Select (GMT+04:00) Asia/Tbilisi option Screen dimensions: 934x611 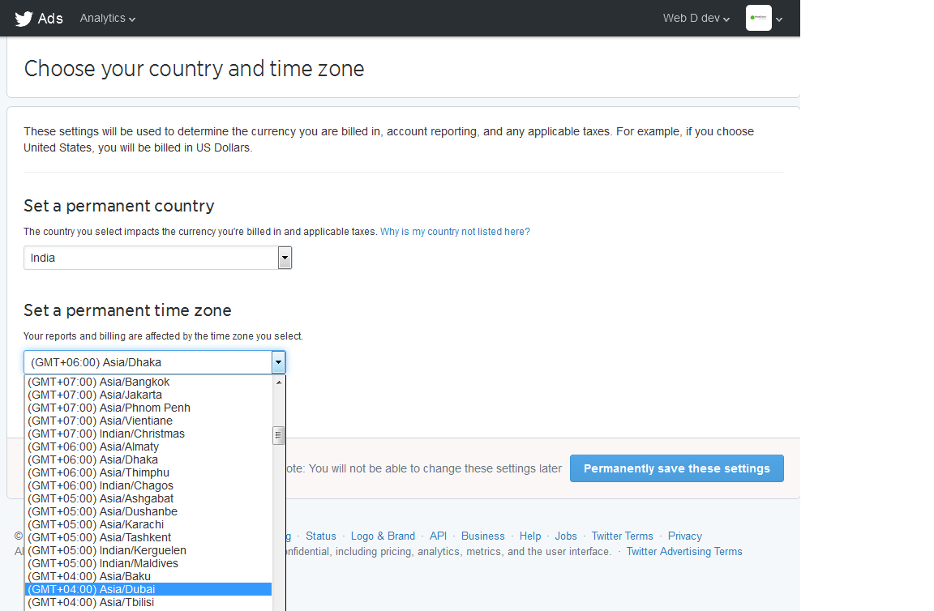(148, 603)
